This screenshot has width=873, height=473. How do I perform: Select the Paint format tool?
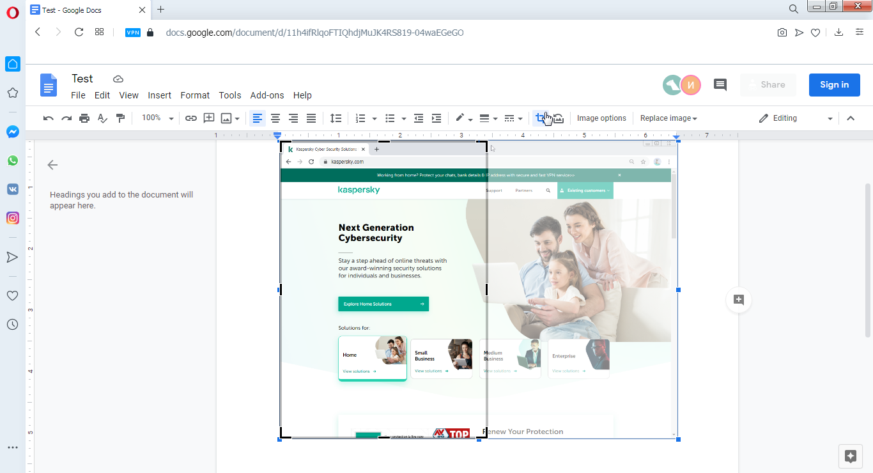click(x=120, y=118)
